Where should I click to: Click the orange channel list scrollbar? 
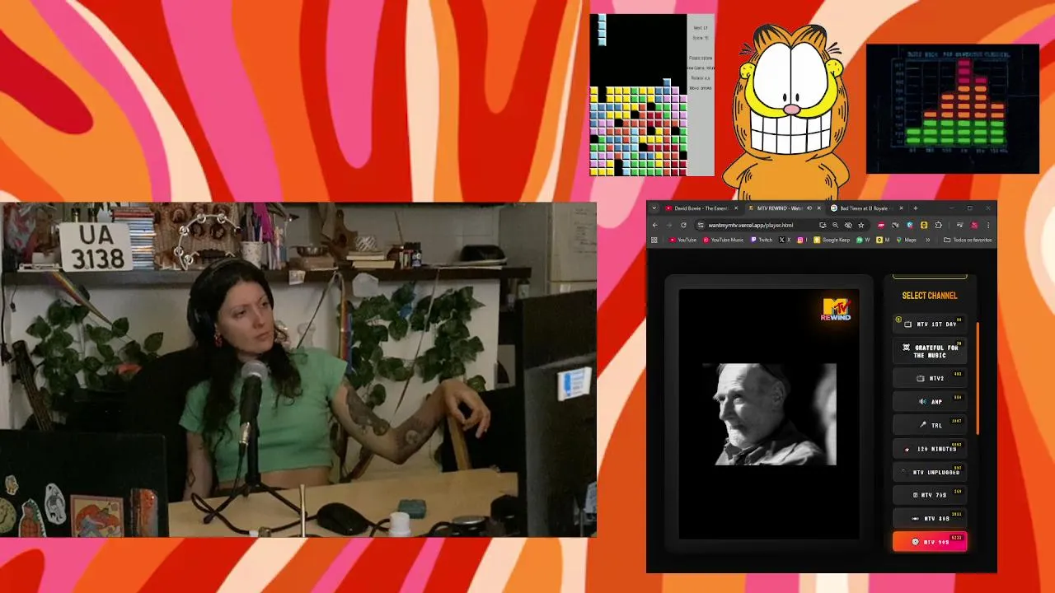point(978,379)
